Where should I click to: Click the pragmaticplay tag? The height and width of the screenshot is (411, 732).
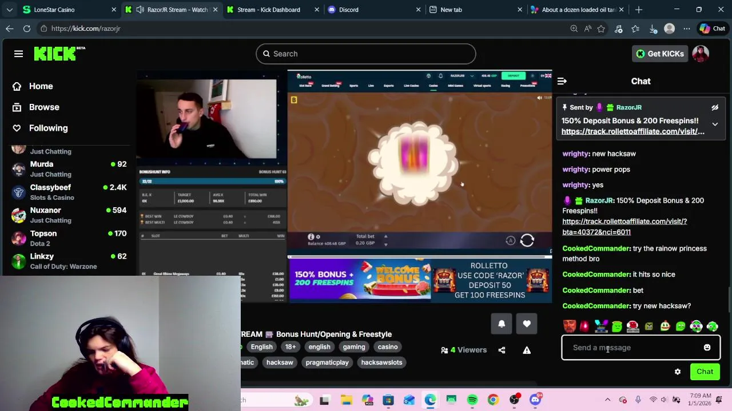click(x=327, y=362)
